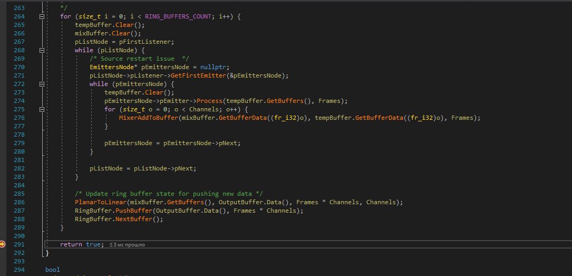Click pFirstListener on line 267

(x=145, y=42)
